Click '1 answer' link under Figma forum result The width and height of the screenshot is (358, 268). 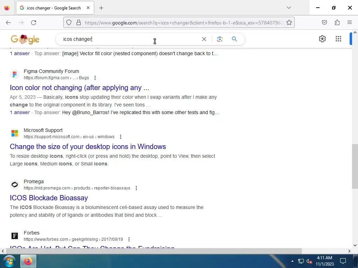tap(20, 113)
